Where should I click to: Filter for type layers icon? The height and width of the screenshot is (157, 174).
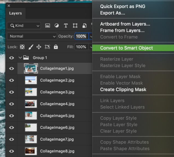[66, 26]
